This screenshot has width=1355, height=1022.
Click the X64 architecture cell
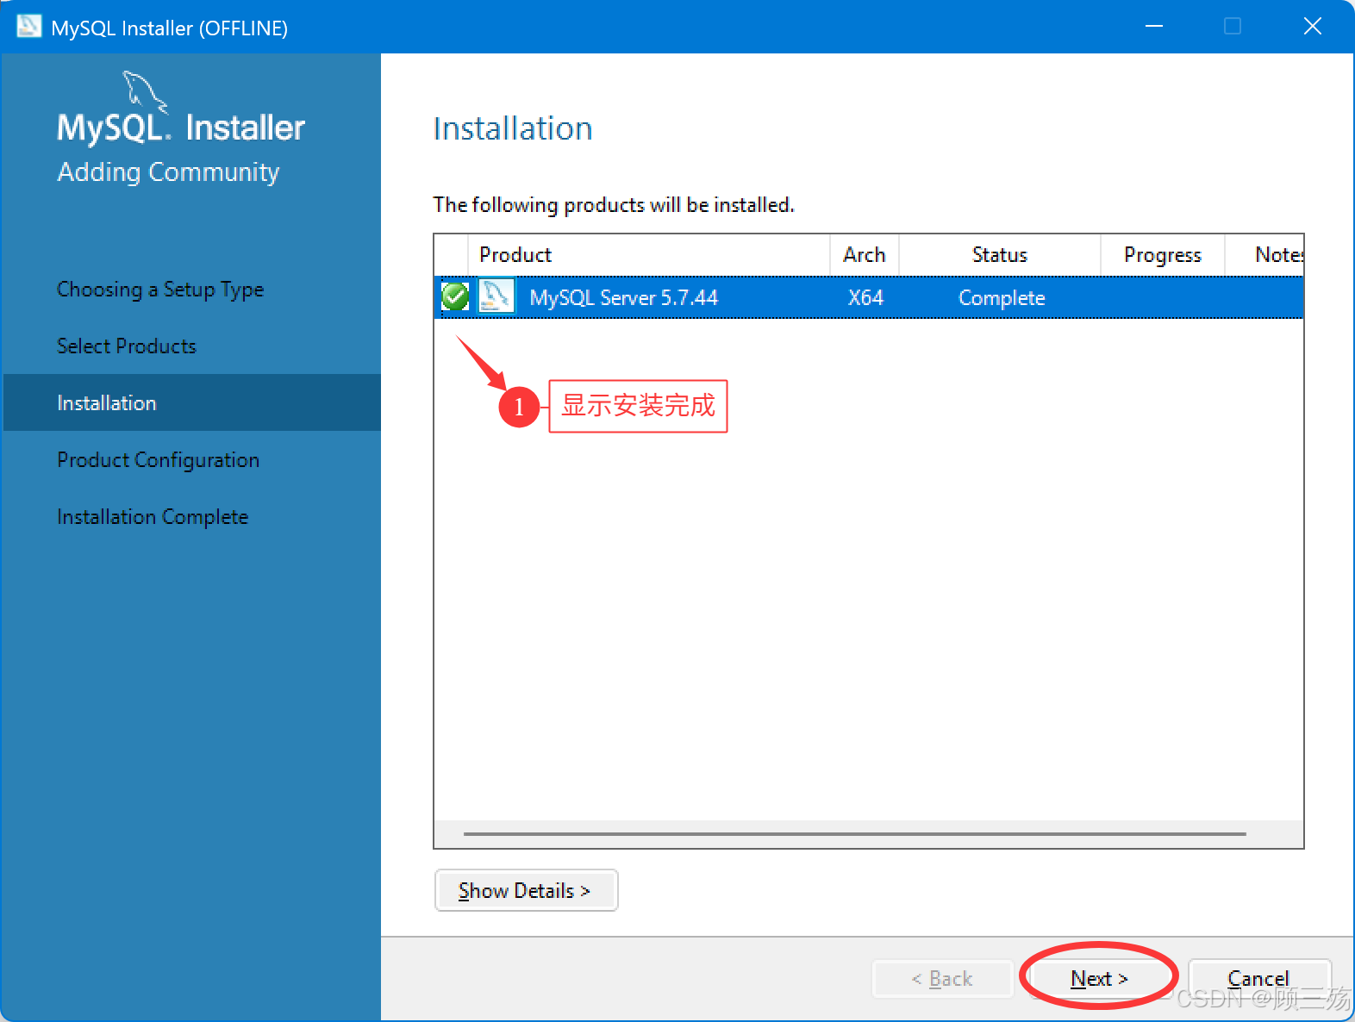point(865,298)
